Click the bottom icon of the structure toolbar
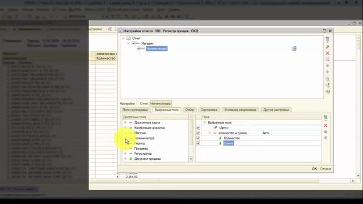 pos(328,92)
